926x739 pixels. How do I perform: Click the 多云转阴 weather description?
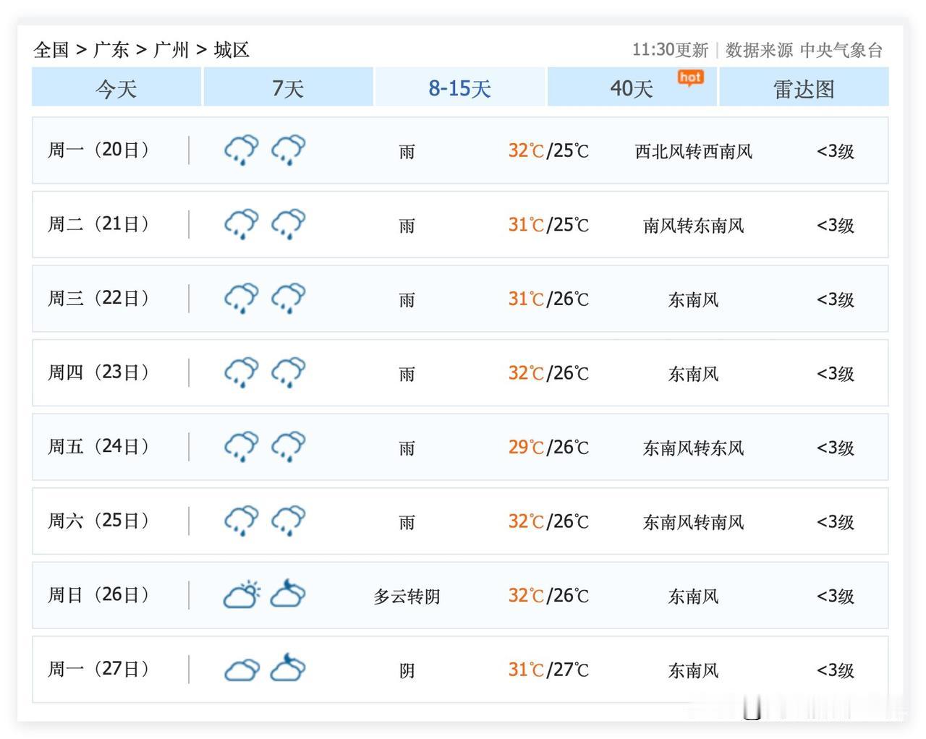point(407,597)
